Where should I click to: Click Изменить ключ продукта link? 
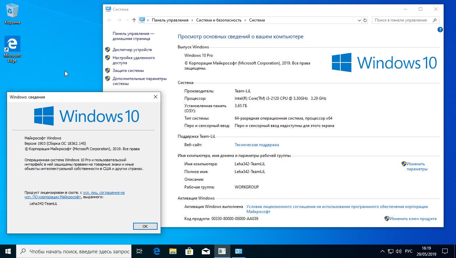coord(413,218)
